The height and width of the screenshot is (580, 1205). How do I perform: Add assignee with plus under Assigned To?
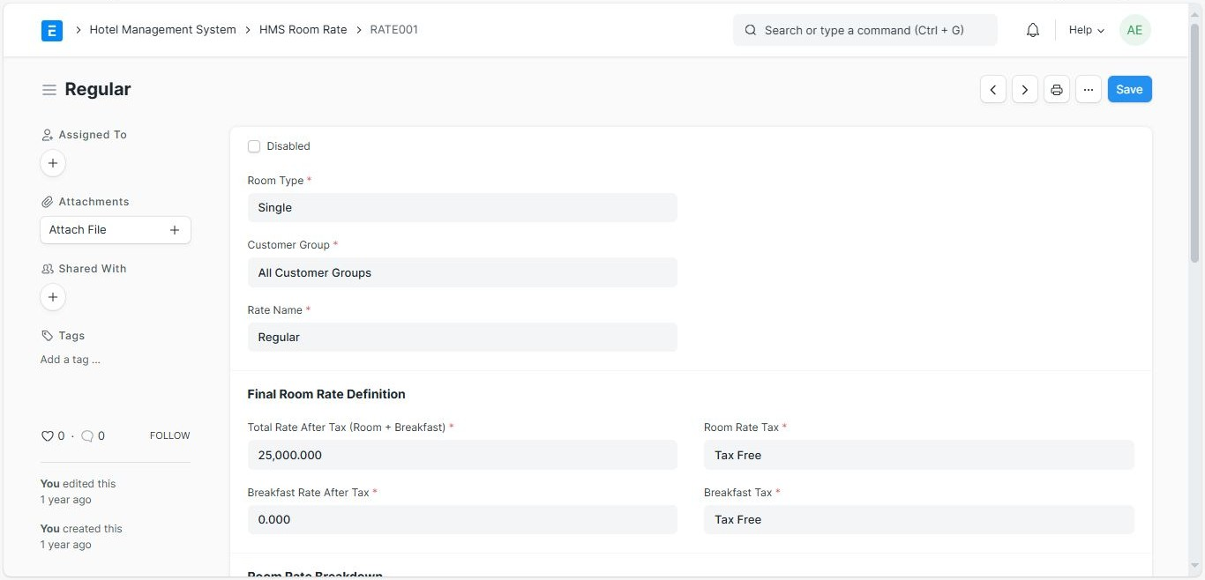[x=53, y=163]
